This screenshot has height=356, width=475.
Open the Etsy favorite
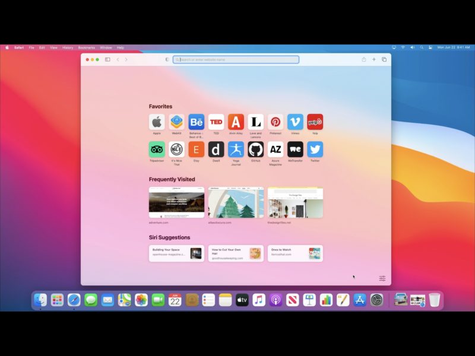click(197, 150)
